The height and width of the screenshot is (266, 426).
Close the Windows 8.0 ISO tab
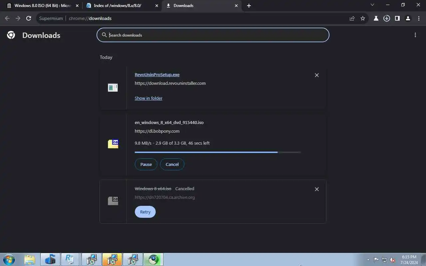coord(77,6)
